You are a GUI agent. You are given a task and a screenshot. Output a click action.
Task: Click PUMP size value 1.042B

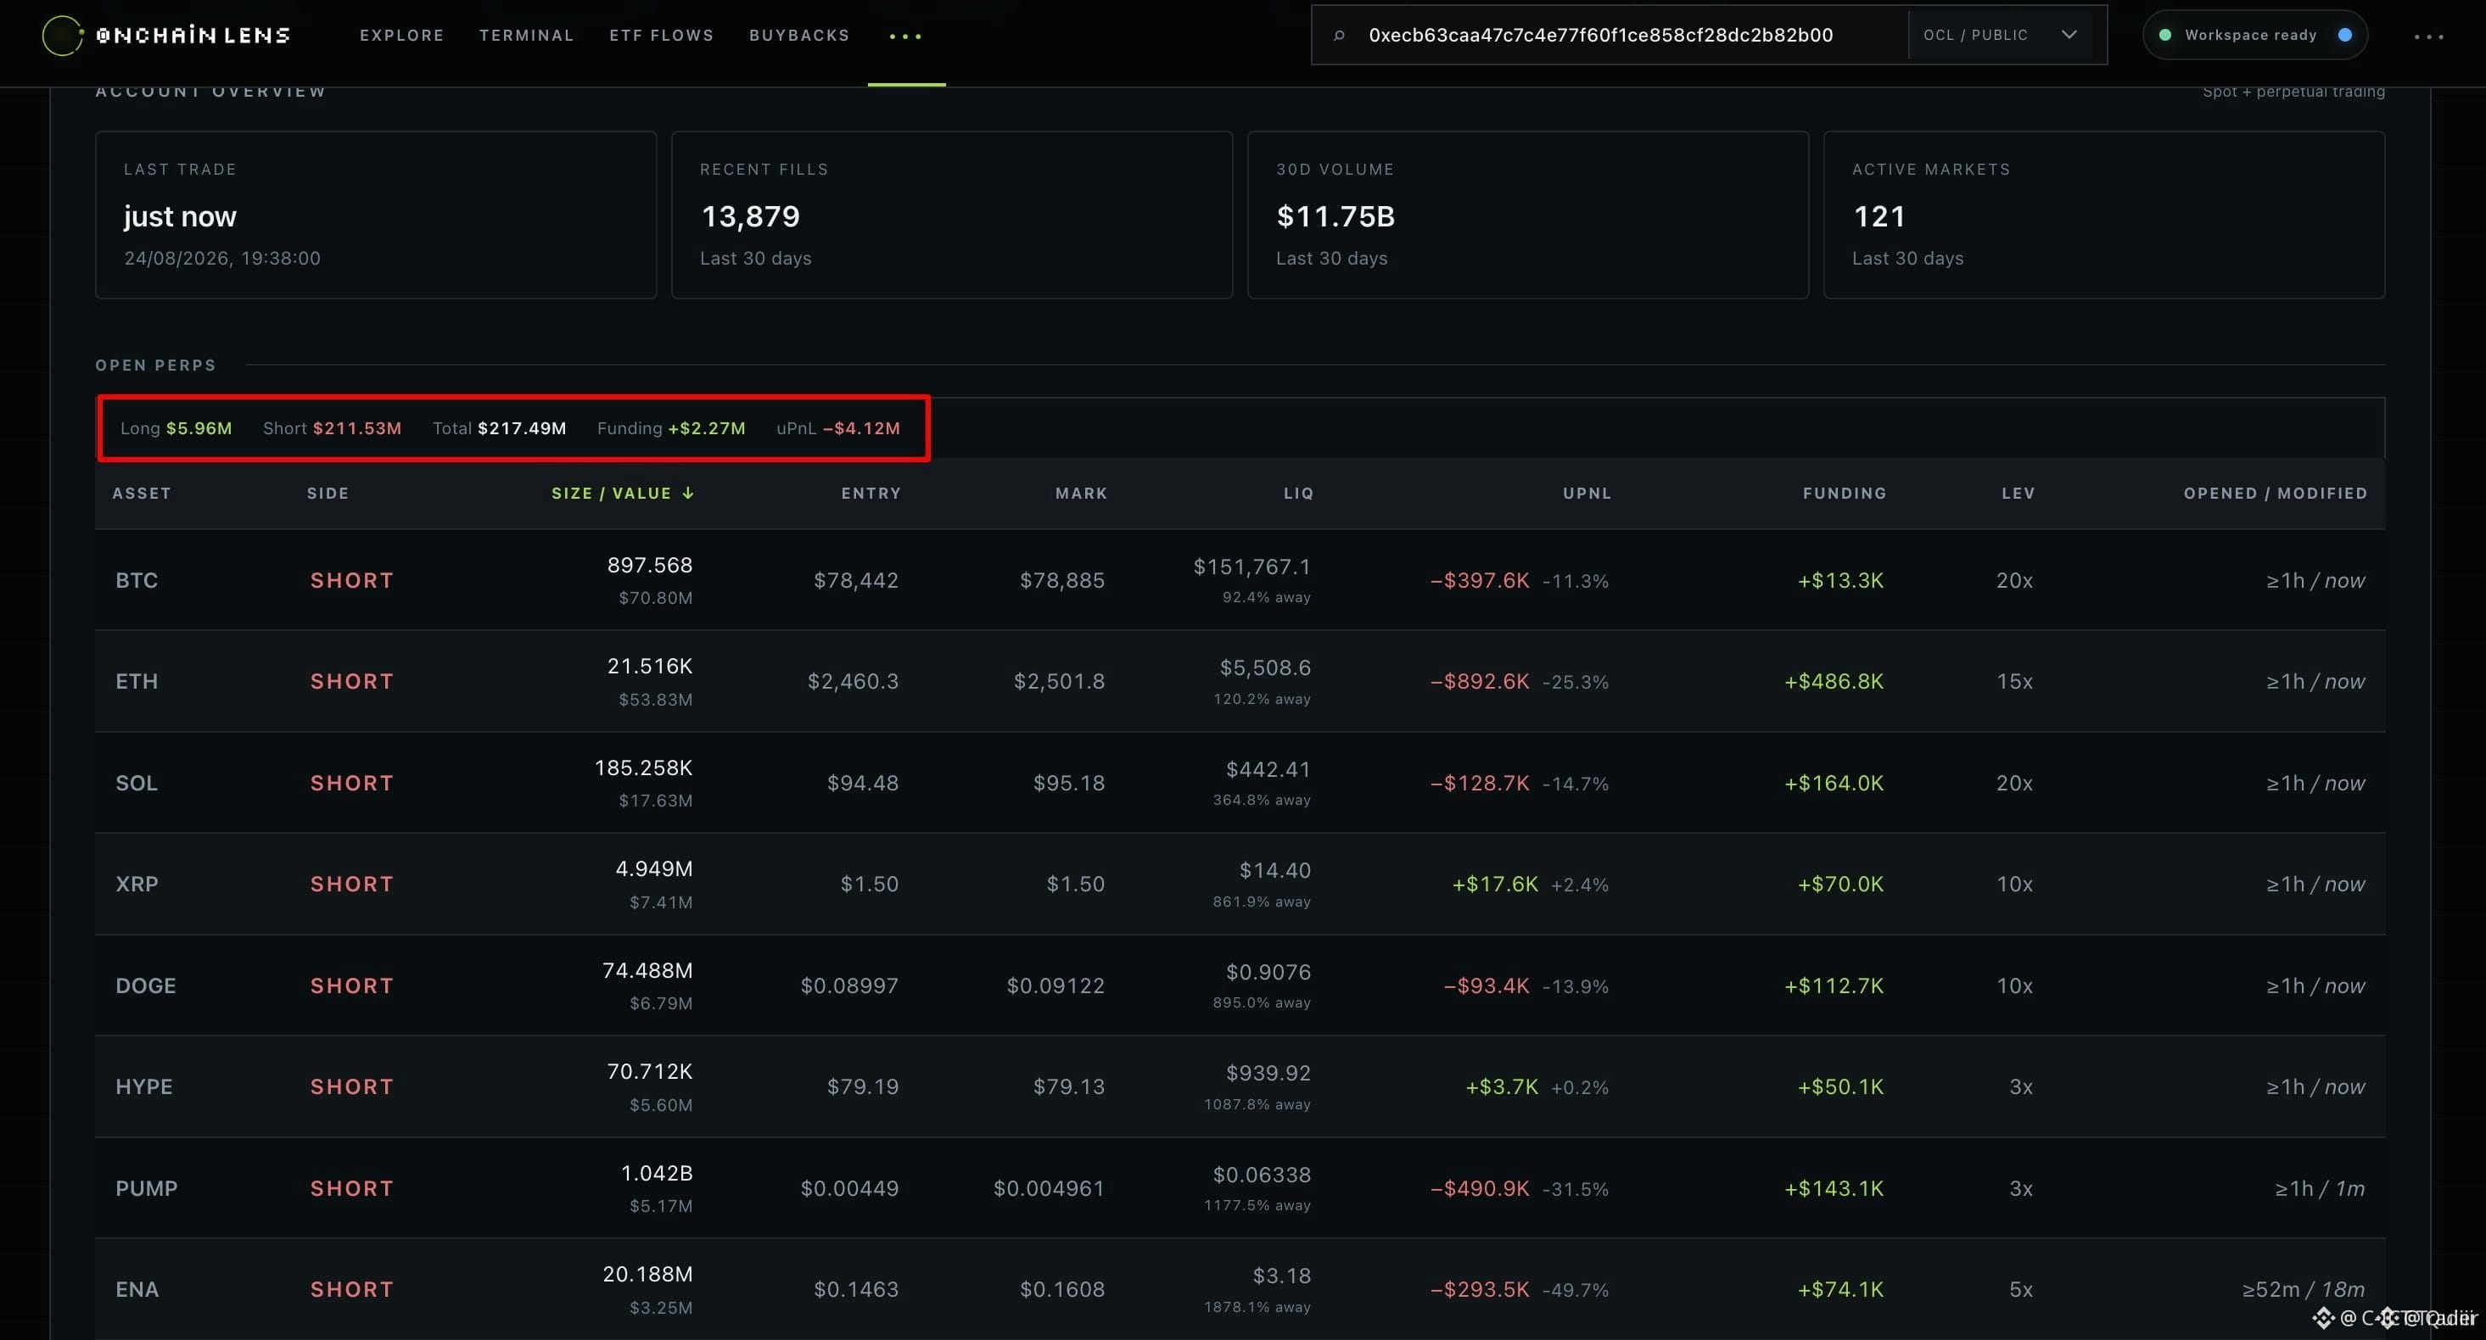[656, 1173]
